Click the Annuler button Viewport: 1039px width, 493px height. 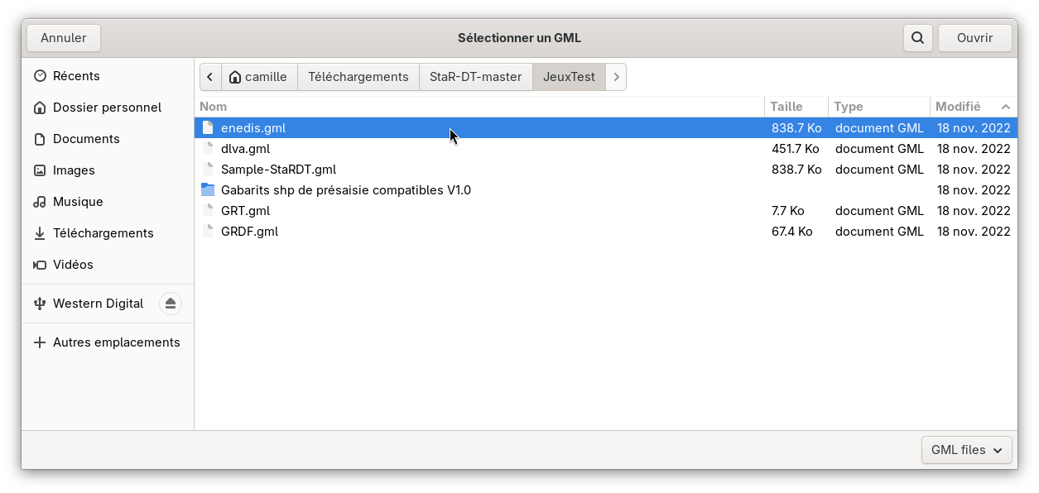64,38
